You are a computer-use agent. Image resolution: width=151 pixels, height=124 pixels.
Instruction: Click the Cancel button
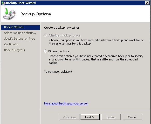click(132, 117)
